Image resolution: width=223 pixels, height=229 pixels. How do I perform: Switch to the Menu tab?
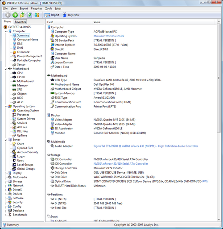[x=8, y=21]
